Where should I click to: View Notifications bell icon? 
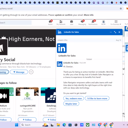coord(93,21)
